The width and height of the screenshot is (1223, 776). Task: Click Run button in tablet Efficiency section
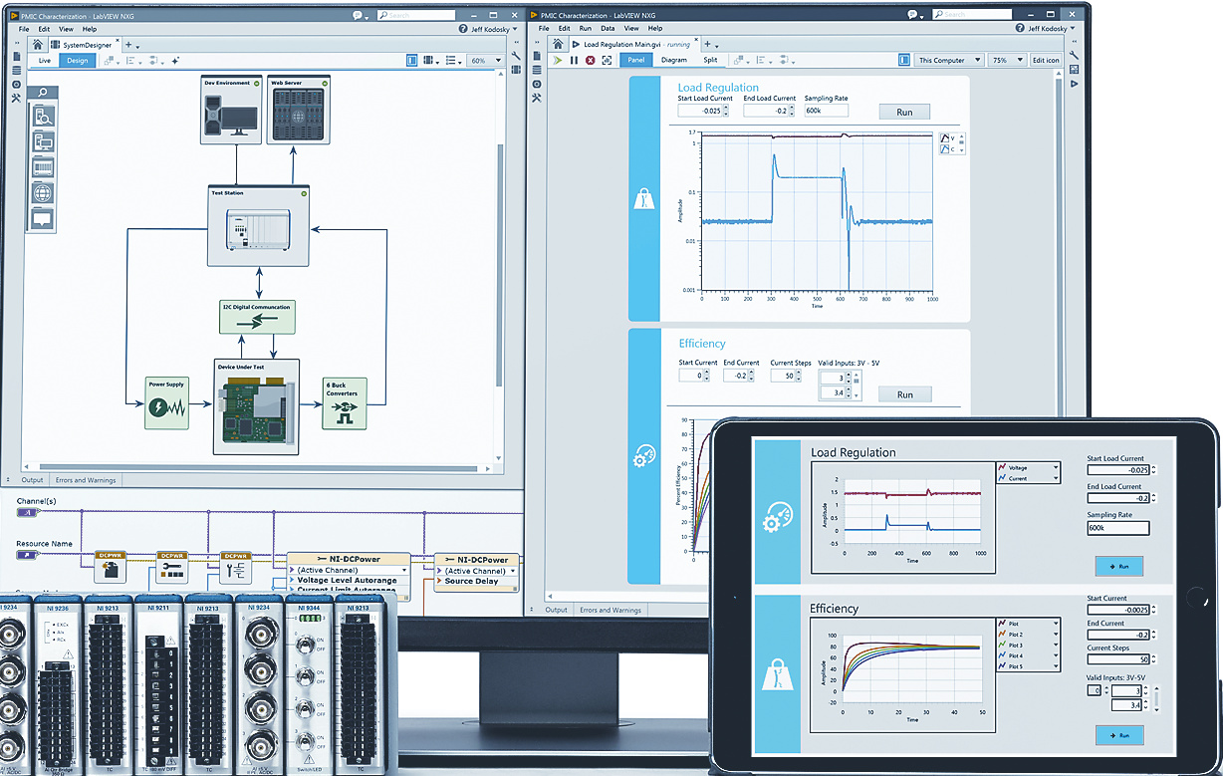pyautogui.click(x=1118, y=735)
